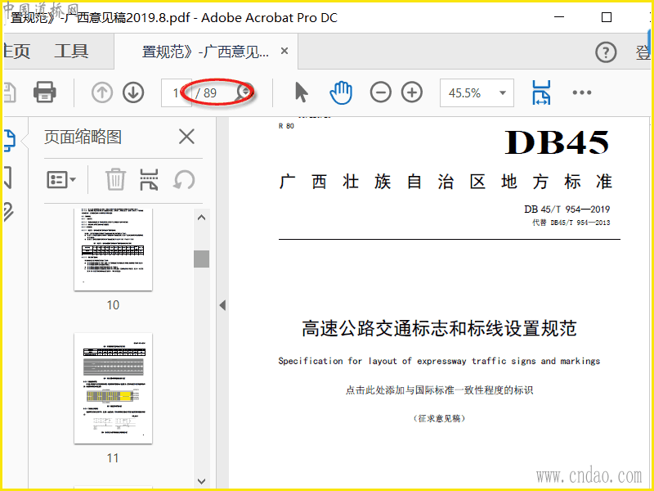Go to previous page with up arrow
This screenshot has width=654, height=491.
coord(102,92)
